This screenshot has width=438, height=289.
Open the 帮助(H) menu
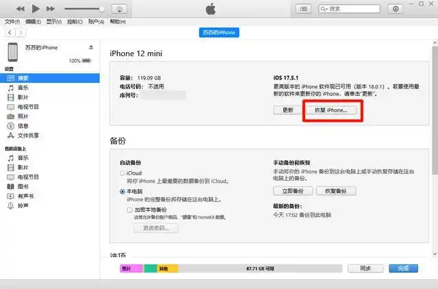click(x=118, y=22)
